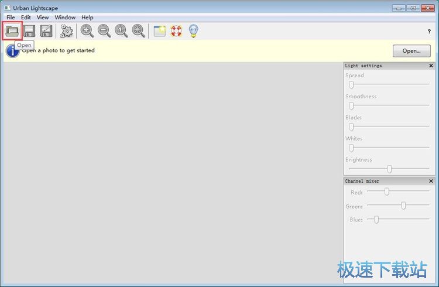Adjust the Blue channel slider
Image resolution: width=439 pixels, height=287 pixels.
click(x=398, y=219)
